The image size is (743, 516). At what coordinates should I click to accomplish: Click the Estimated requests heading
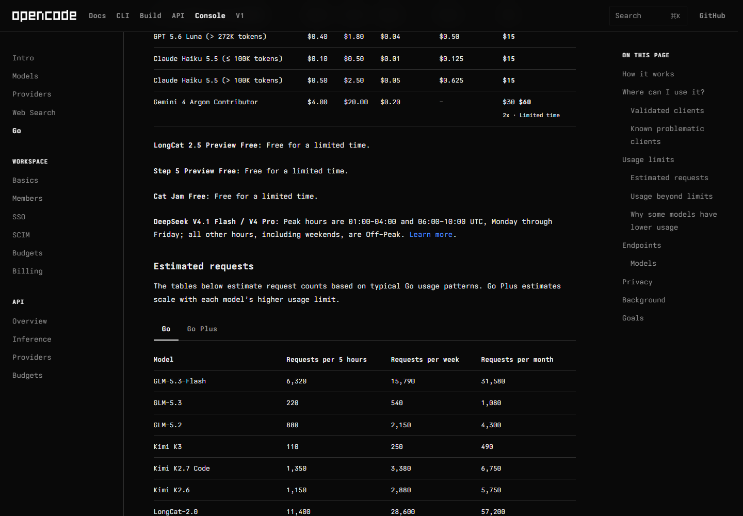point(203,266)
